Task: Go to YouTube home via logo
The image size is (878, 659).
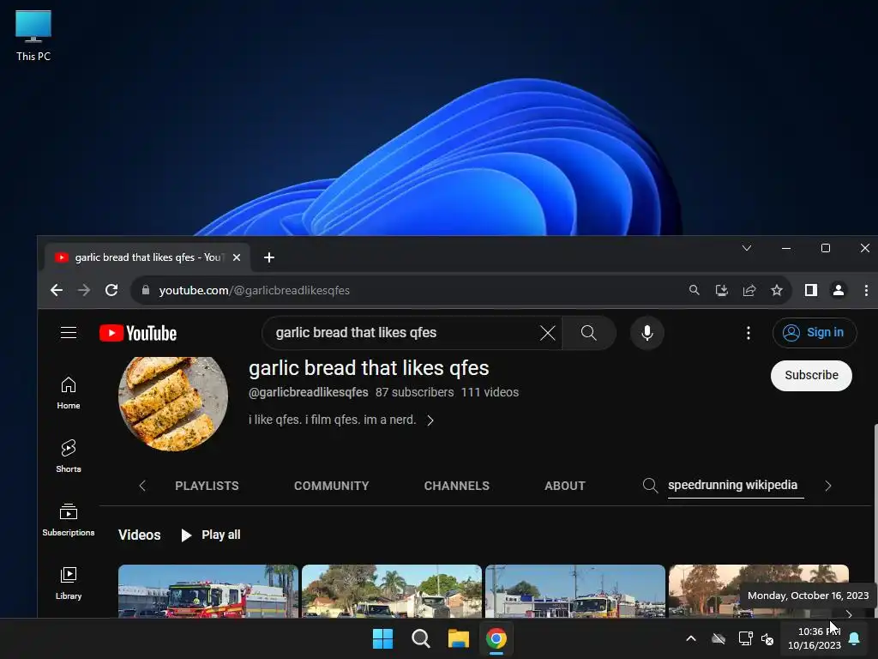Action: (138, 333)
